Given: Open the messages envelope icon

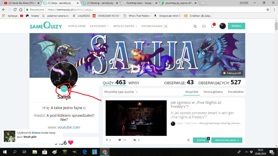Looking at the screenshot, I should point(204,26).
